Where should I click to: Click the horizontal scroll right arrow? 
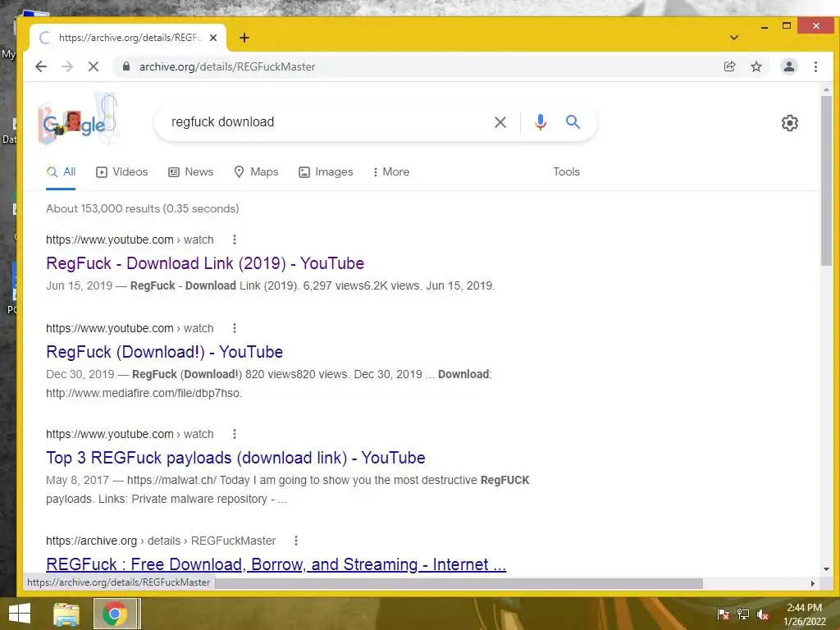click(x=813, y=583)
